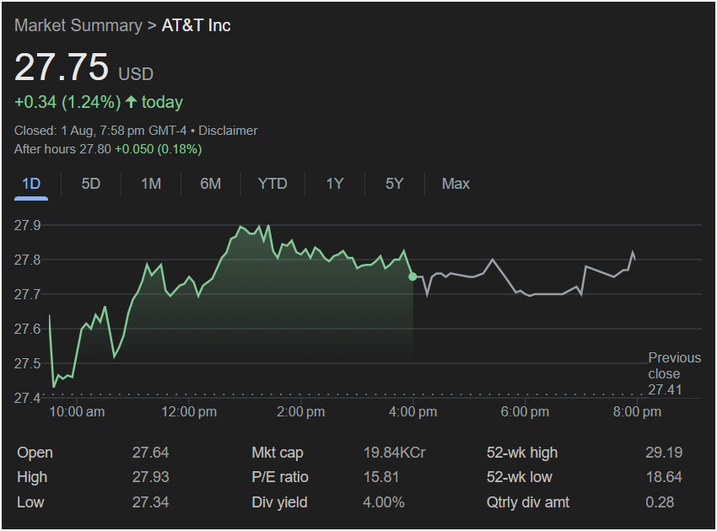
Task: Click the 27.5 y-axis label
Action: (28, 363)
